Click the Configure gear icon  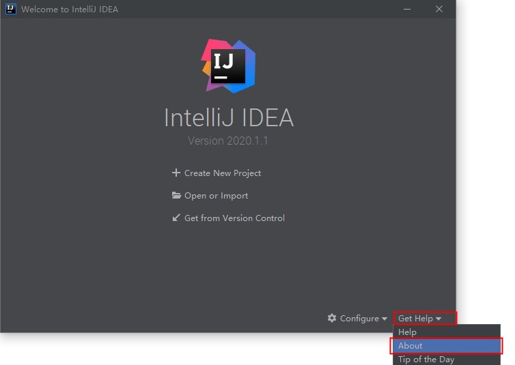pyautogui.click(x=332, y=319)
